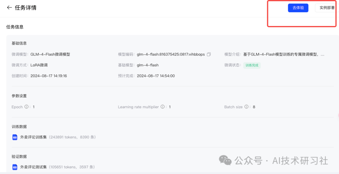Image resolution: width=339 pixels, height=174 pixels.
Task: Open the 外卖评论训练集 file icon
Action: 15,137
